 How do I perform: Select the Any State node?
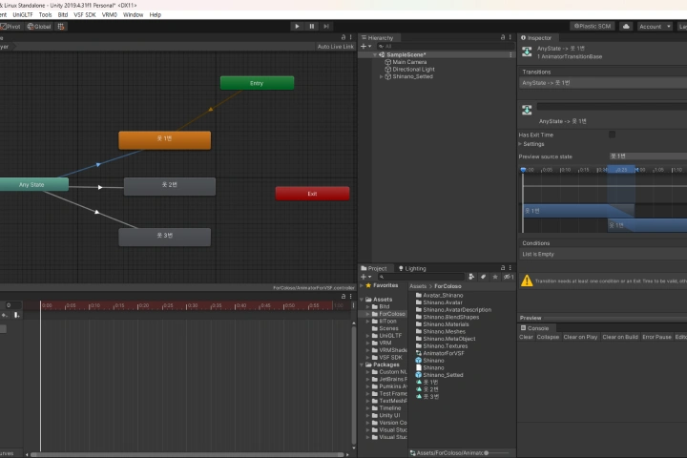pyautogui.click(x=33, y=184)
